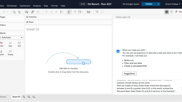The image size is (182, 102).
Task: Click the 'Create a calculated field' bullet text
Action: [135, 66]
